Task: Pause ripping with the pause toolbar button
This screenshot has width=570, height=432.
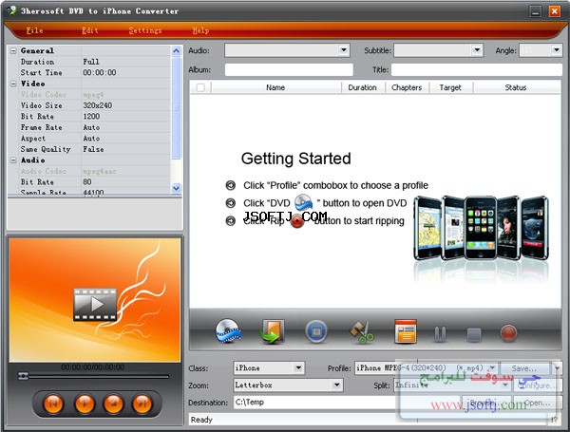Action: [x=440, y=333]
